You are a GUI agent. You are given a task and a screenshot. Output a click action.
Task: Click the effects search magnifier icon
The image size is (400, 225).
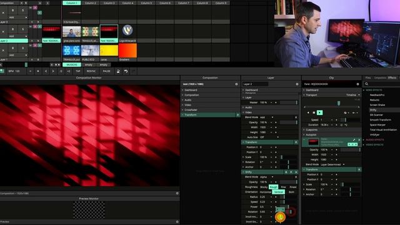367,84
